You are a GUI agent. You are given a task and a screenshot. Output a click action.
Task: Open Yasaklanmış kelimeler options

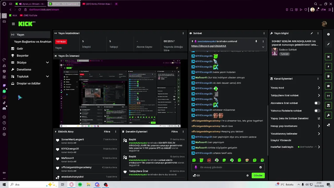(x=295, y=134)
